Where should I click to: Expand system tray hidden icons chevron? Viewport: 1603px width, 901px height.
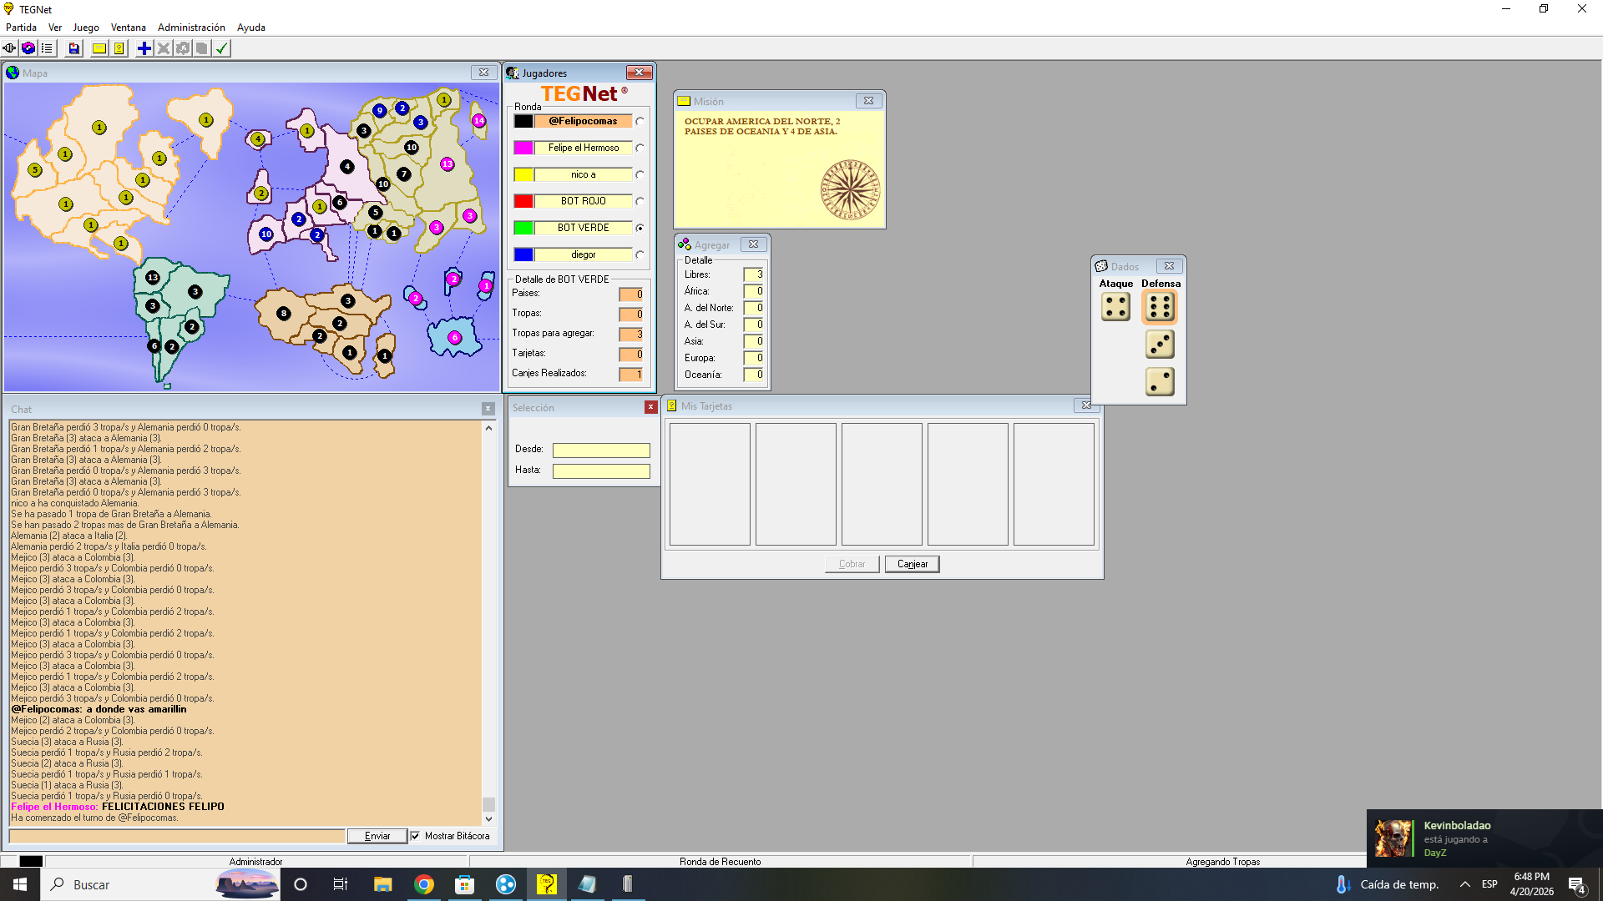point(1464,884)
